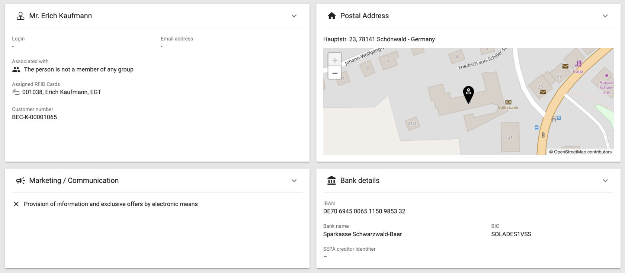
Task: Click the megaphone icon for Marketing / Communication
Action: (x=20, y=181)
